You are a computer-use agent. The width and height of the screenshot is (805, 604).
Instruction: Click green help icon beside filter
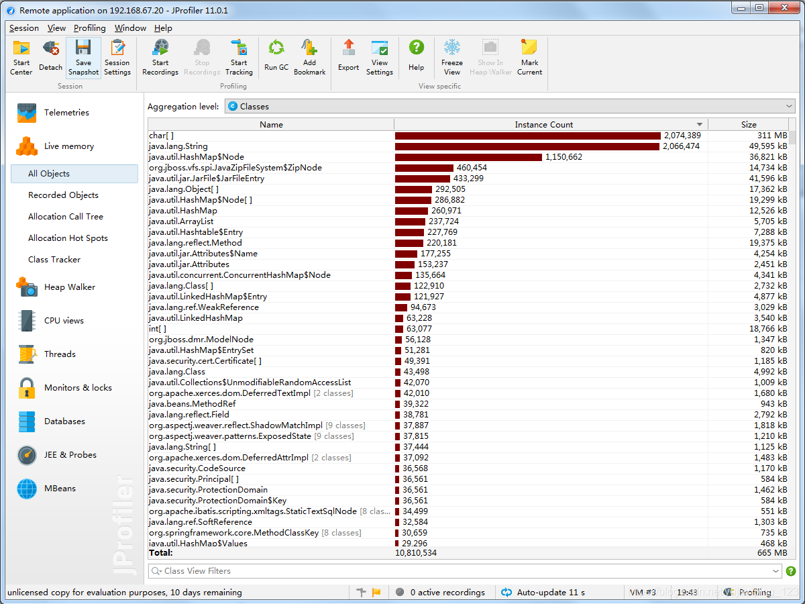pyautogui.click(x=791, y=571)
